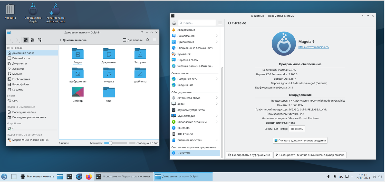
Task: Open Соединения settings entry
Action: 195,85
